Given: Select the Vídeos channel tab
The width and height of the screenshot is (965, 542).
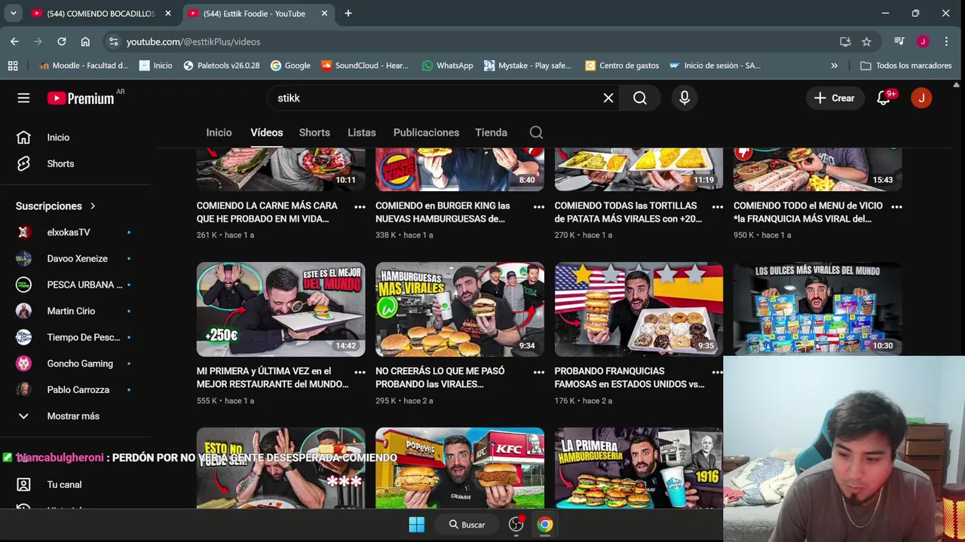Looking at the screenshot, I should coord(267,132).
